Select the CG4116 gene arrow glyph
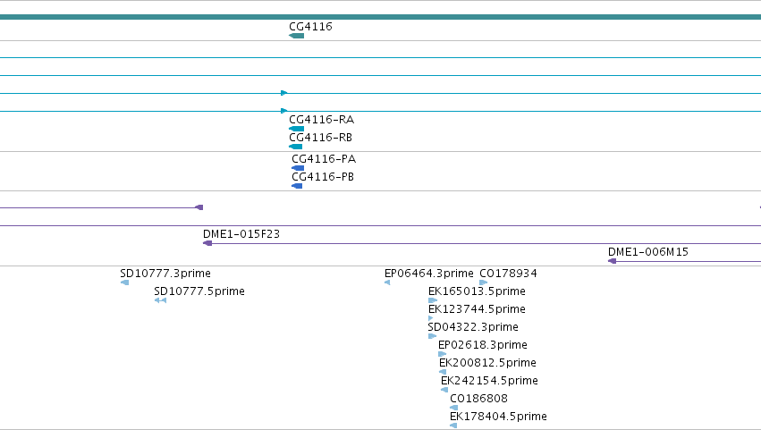 point(297,36)
